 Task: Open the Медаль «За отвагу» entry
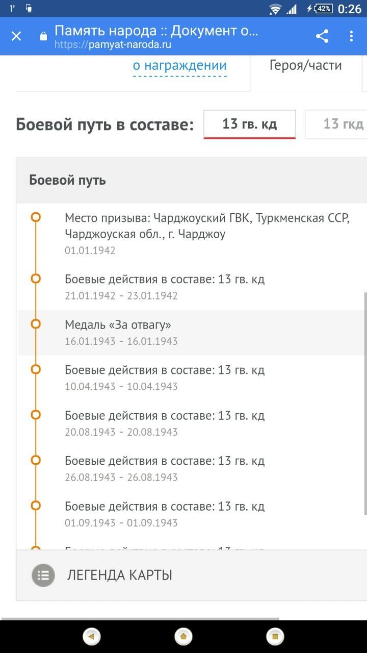118,325
